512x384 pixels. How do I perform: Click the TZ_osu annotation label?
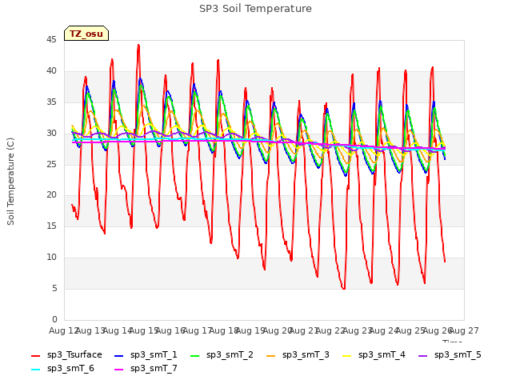(x=86, y=34)
